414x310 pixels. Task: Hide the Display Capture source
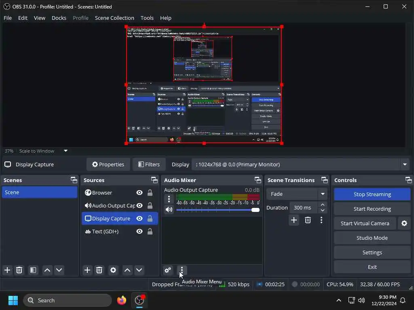tap(139, 218)
